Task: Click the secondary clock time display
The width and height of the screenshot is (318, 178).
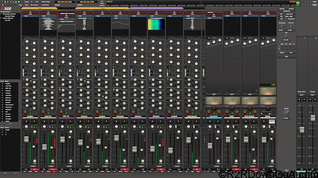Action: pyautogui.click(x=87, y=2)
